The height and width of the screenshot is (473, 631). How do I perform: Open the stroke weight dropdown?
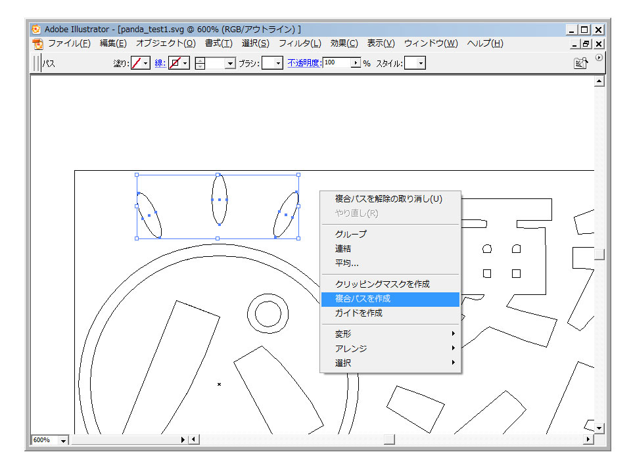tap(230, 63)
